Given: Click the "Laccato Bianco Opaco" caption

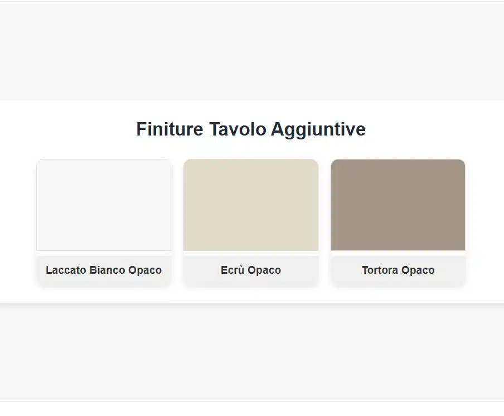Looking at the screenshot, I should [x=104, y=270].
